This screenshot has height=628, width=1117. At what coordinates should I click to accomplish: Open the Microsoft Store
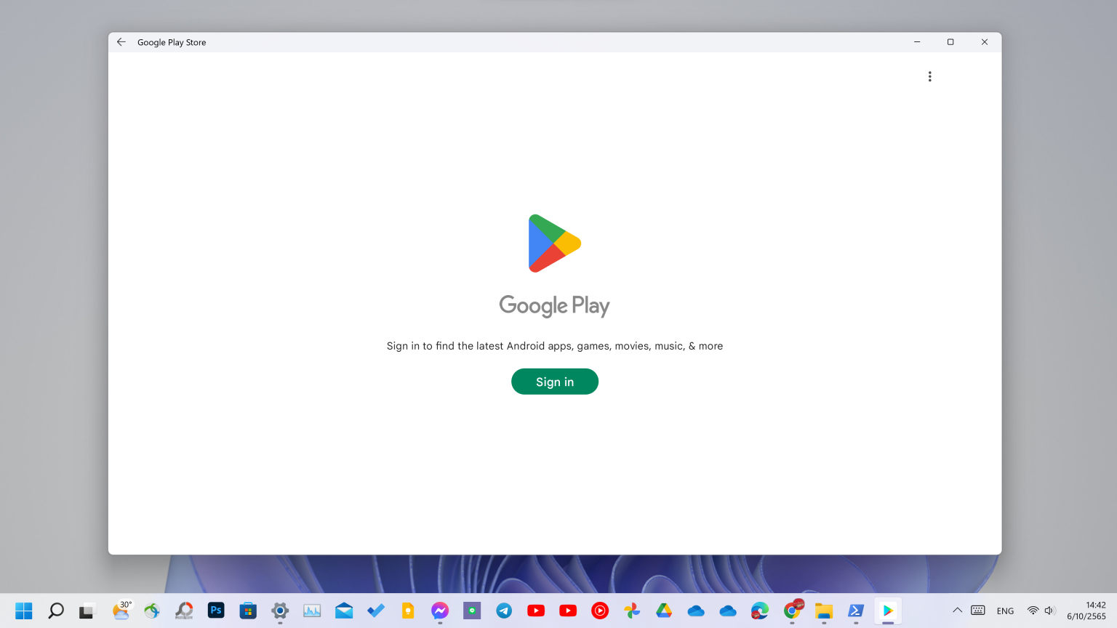[x=248, y=611]
